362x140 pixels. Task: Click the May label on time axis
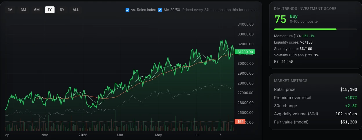158,135
